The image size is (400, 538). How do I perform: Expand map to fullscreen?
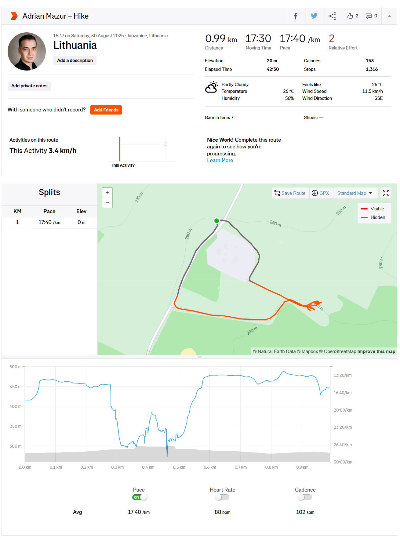pyautogui.click(x=386, y=193)
